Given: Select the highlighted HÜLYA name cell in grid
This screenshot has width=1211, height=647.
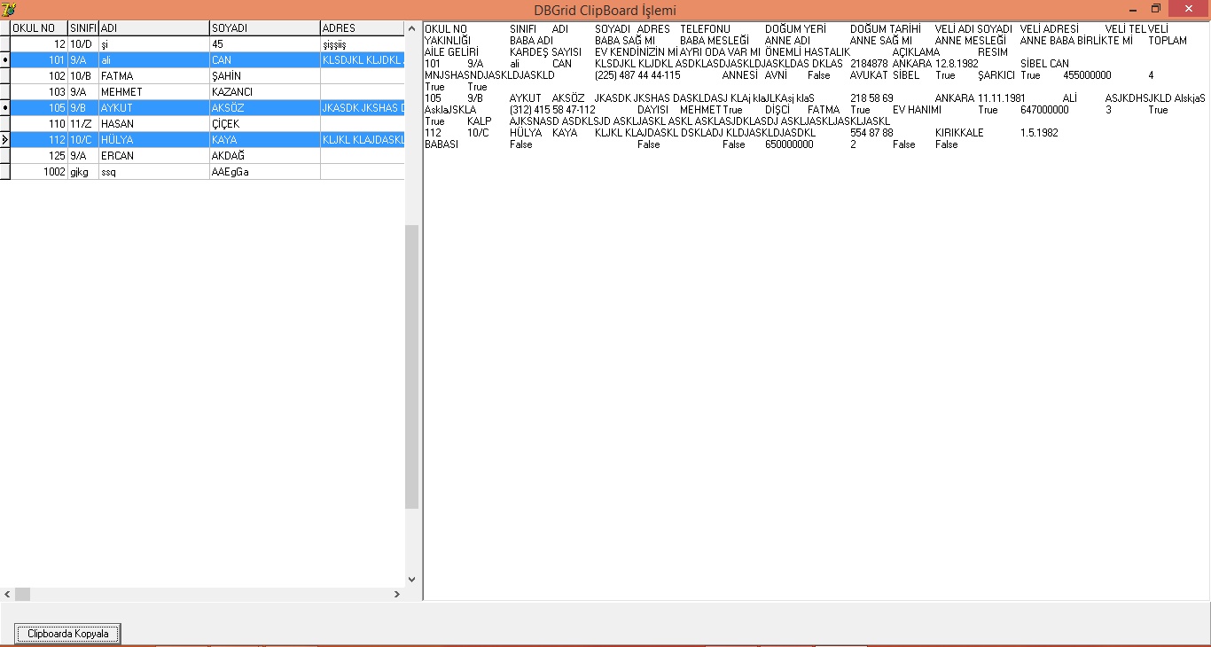Looking at the screenshot, I should (154, 140).
